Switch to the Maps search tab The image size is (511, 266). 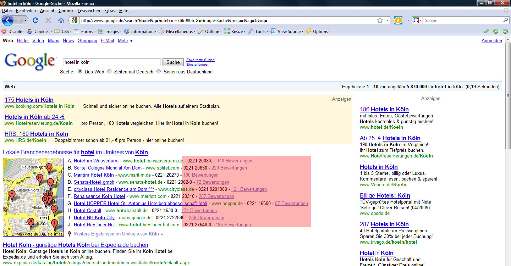tap(53, 41)
